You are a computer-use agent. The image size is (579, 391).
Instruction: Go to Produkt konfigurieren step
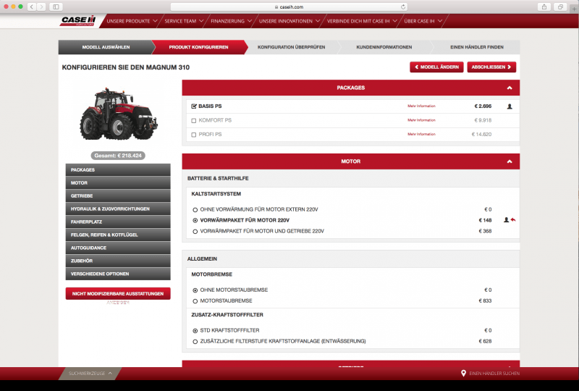(x=198, y=47)
